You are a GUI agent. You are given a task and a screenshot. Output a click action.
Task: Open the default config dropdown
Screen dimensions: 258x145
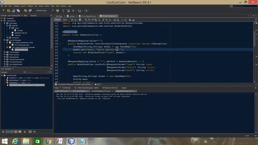tap(45, 10)
